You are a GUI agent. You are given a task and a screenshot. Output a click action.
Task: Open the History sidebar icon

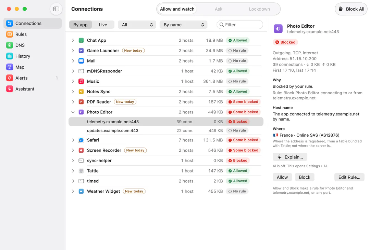click(10, 56)
